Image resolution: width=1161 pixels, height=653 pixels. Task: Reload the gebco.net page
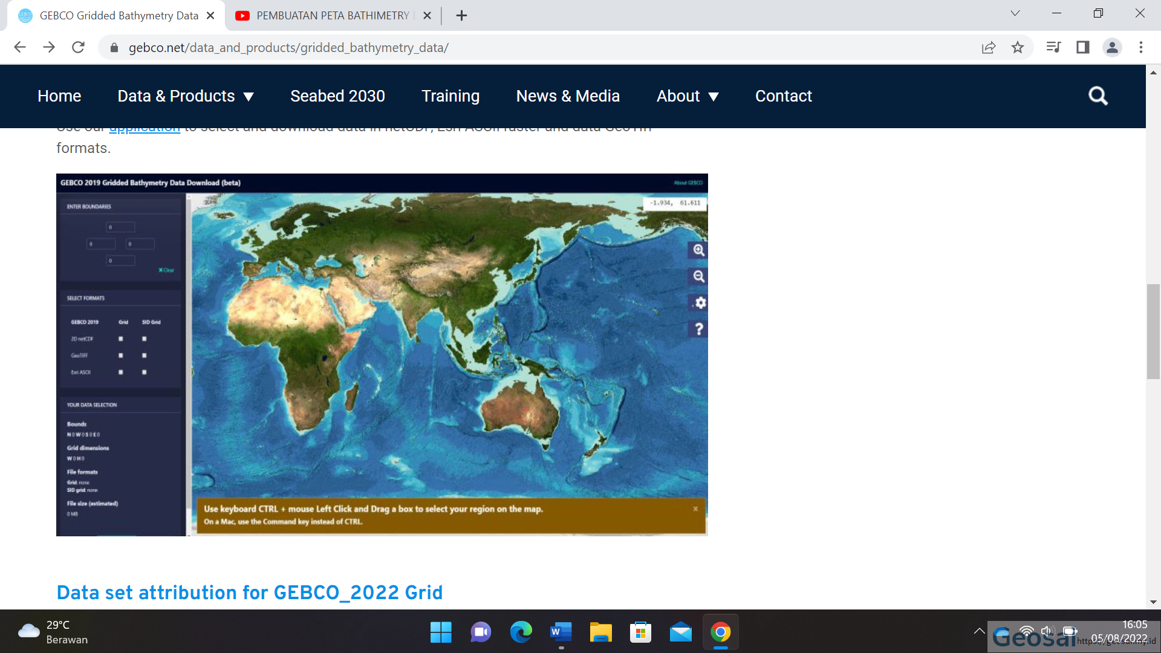click(78, 47)
